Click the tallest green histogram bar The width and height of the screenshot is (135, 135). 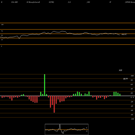[x=45, y=85]
